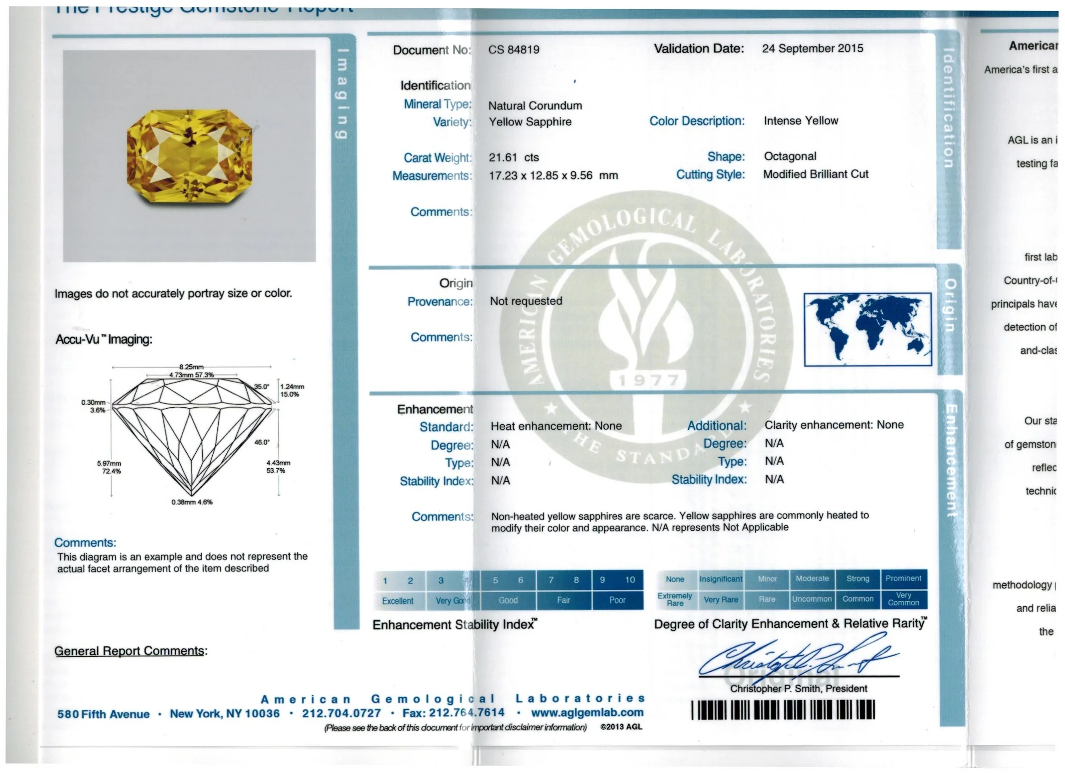Click the Non-heated yellow sapphires comment
The width and height of the screenshot is (1065, 774).
pos(679,521)
